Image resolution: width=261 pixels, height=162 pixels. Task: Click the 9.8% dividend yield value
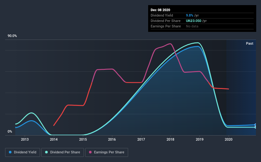coord(189,15)
